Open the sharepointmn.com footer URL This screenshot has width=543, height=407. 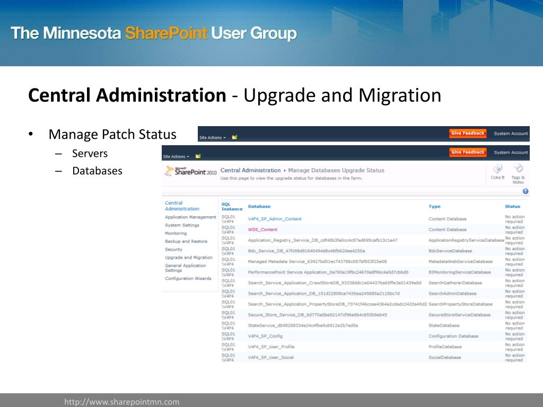pyautogui.click(x=122, y=402)
